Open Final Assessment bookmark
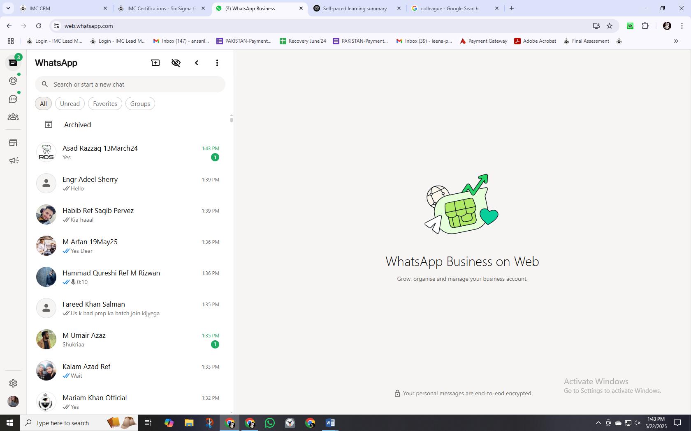This screenshot has height=431, width=691. click(x=586, y=41)
